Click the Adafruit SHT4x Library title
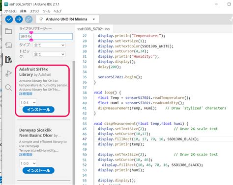The width and height of the screenshot is (233, 185). click(x=33, y=72)
